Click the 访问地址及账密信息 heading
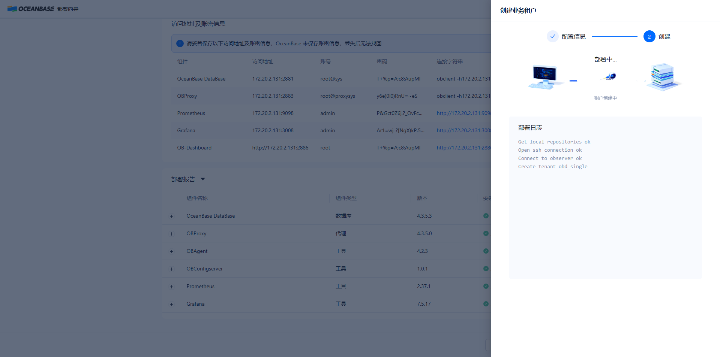The height and width of the screenshot is (357, 720). click(x=198, y=24)
